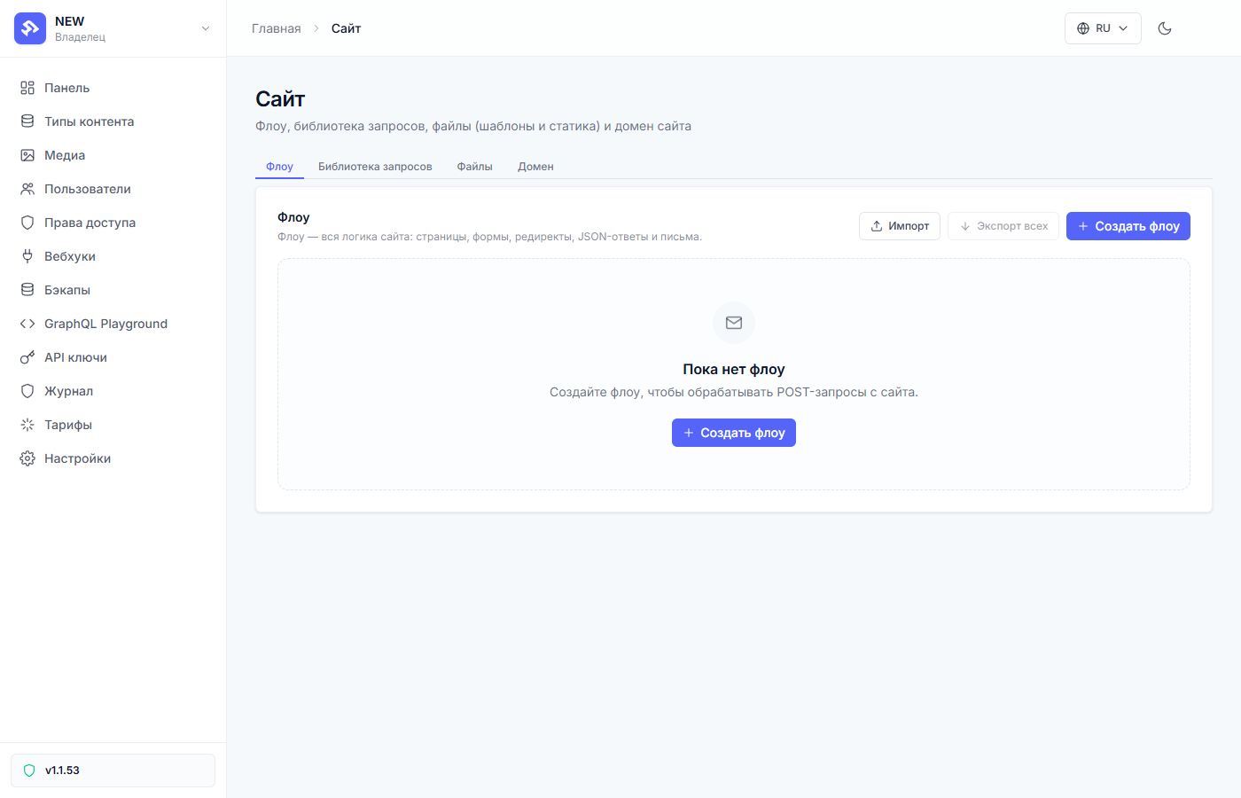Screen dimensions: 1241x798
Task: Open Настройки gear icon
Action: click(27, 458)
